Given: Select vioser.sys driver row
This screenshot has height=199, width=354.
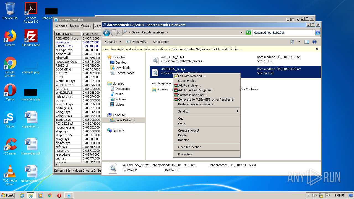Looking at the screenshot, I should coord(78,42).
